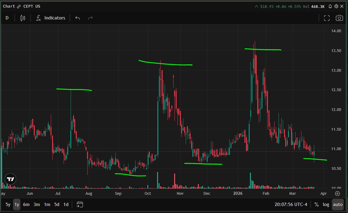348x213 pixels.
Task: Open chart settings gear in header
Action: click(336, 6)
